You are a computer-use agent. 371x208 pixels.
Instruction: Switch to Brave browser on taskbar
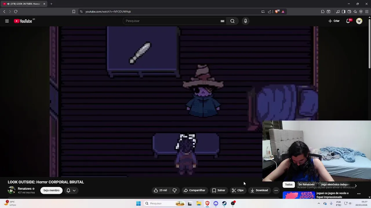click(x=207, y=203)
